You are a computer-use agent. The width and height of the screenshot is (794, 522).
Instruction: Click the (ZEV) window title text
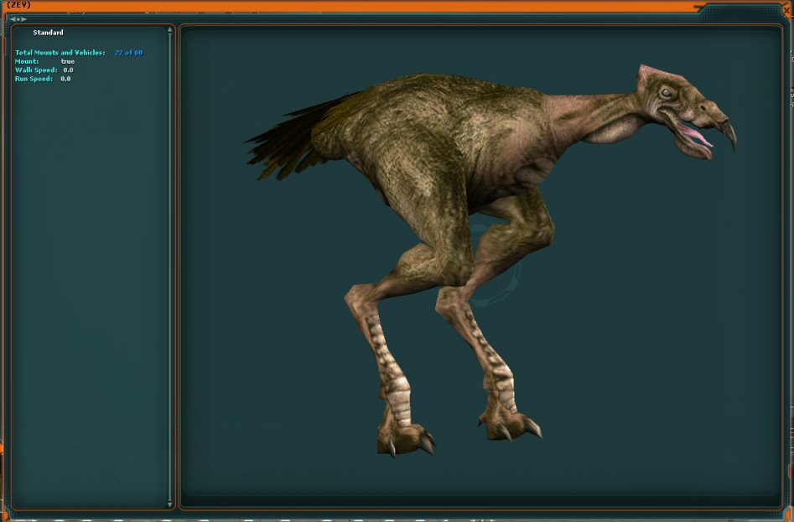[18, 5]
